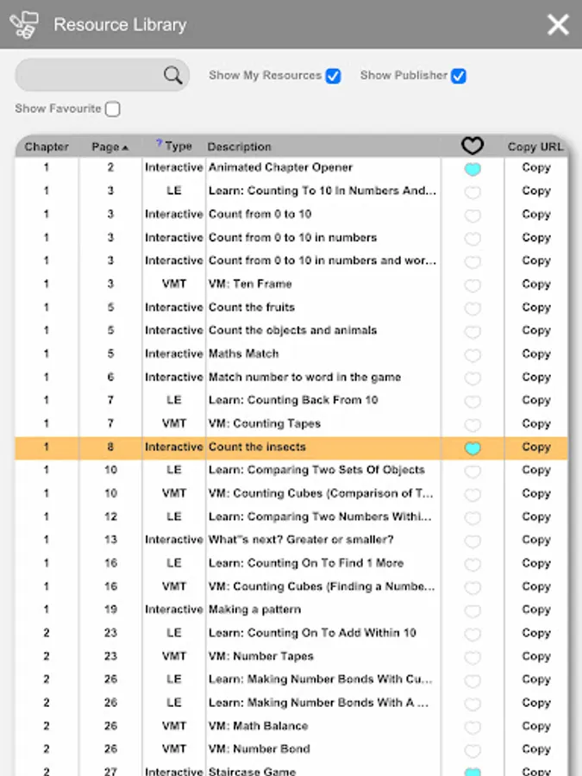Favourite Count the fruits heart
Viewport: 582px width, 776px height.
tap(472, 309)
